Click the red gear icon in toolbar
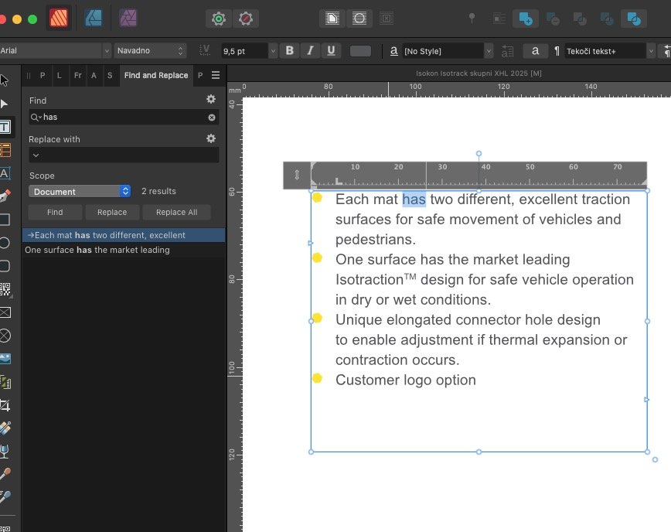The height and width of the screenshot is (532, 671). click(246, 19)
